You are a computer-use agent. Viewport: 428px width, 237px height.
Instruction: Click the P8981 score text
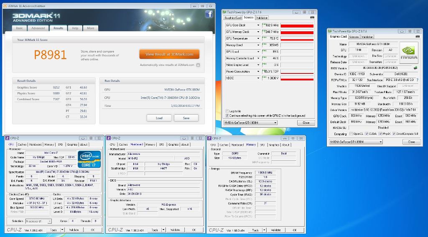[50, 55]
